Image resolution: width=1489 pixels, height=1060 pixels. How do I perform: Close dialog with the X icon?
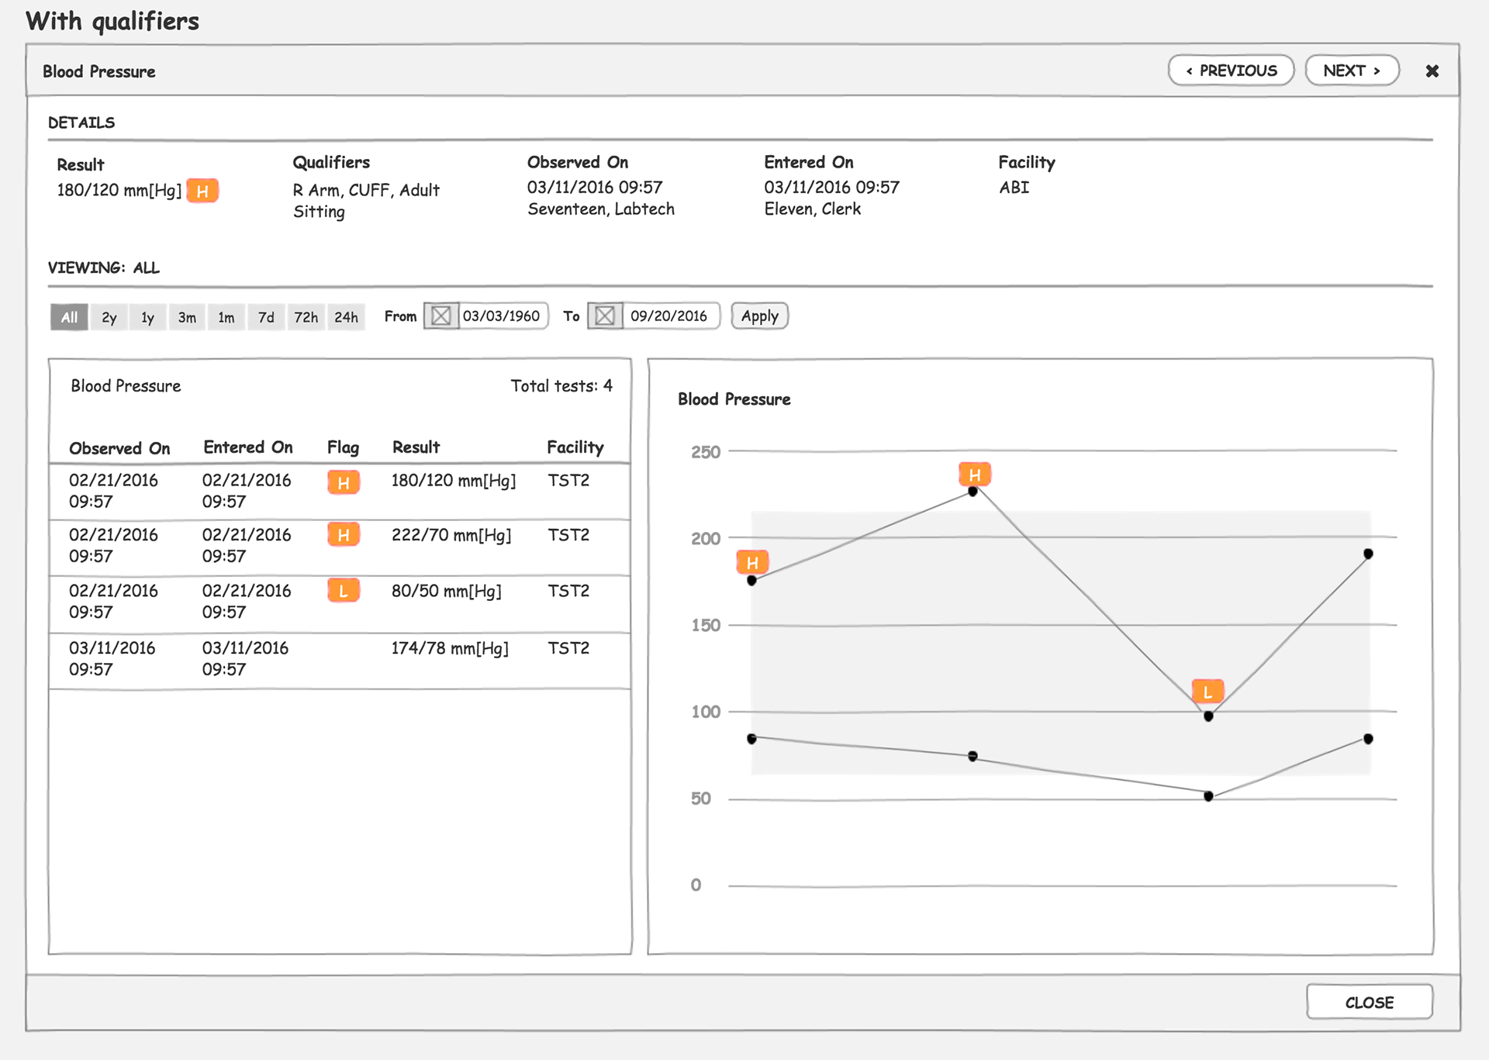[x=1432, y=71]
